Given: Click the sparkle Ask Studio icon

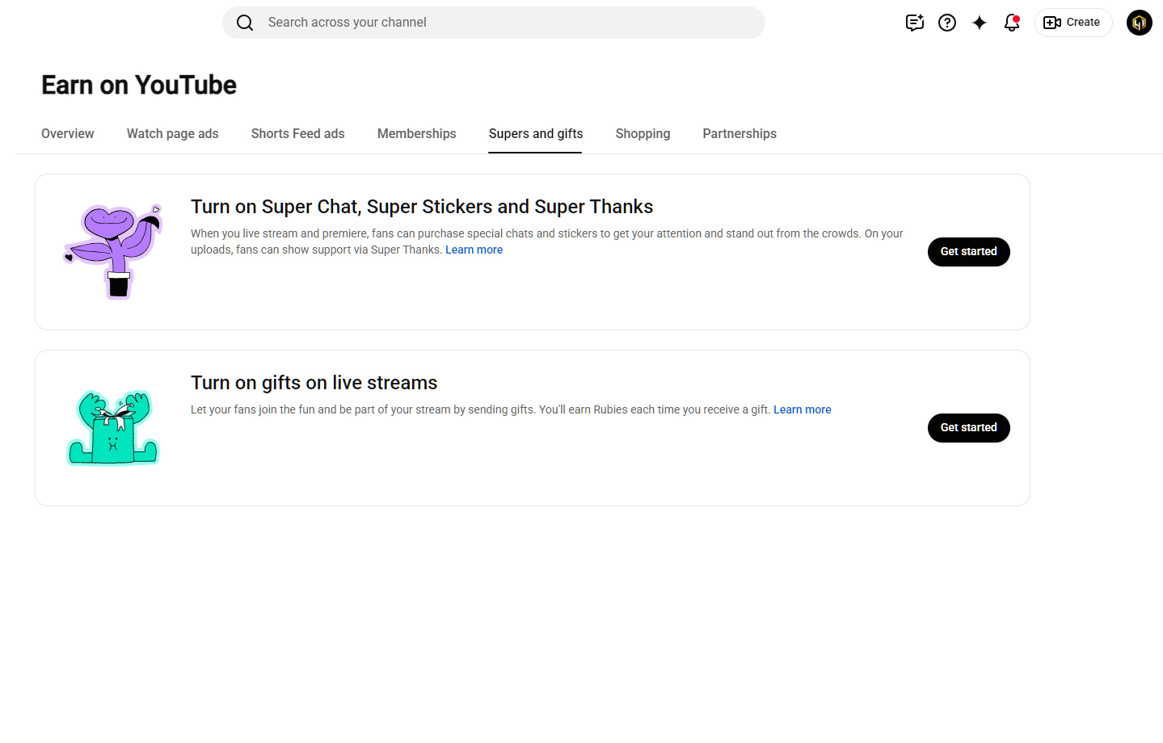Looking at the screenshot, I should [980, 23].
